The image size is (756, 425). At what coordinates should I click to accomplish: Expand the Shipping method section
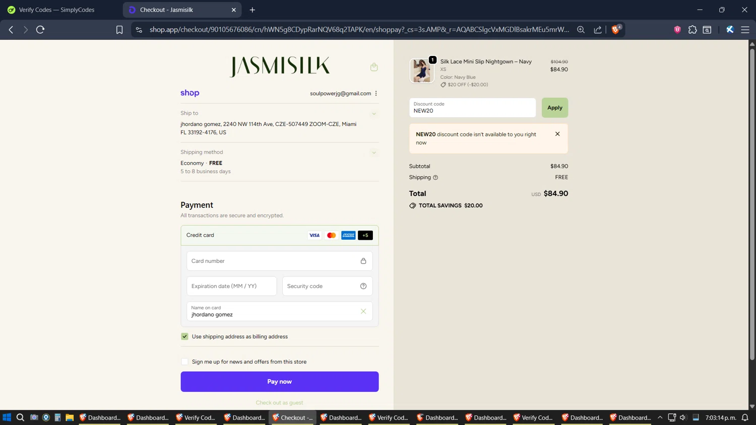coord(374,153)
